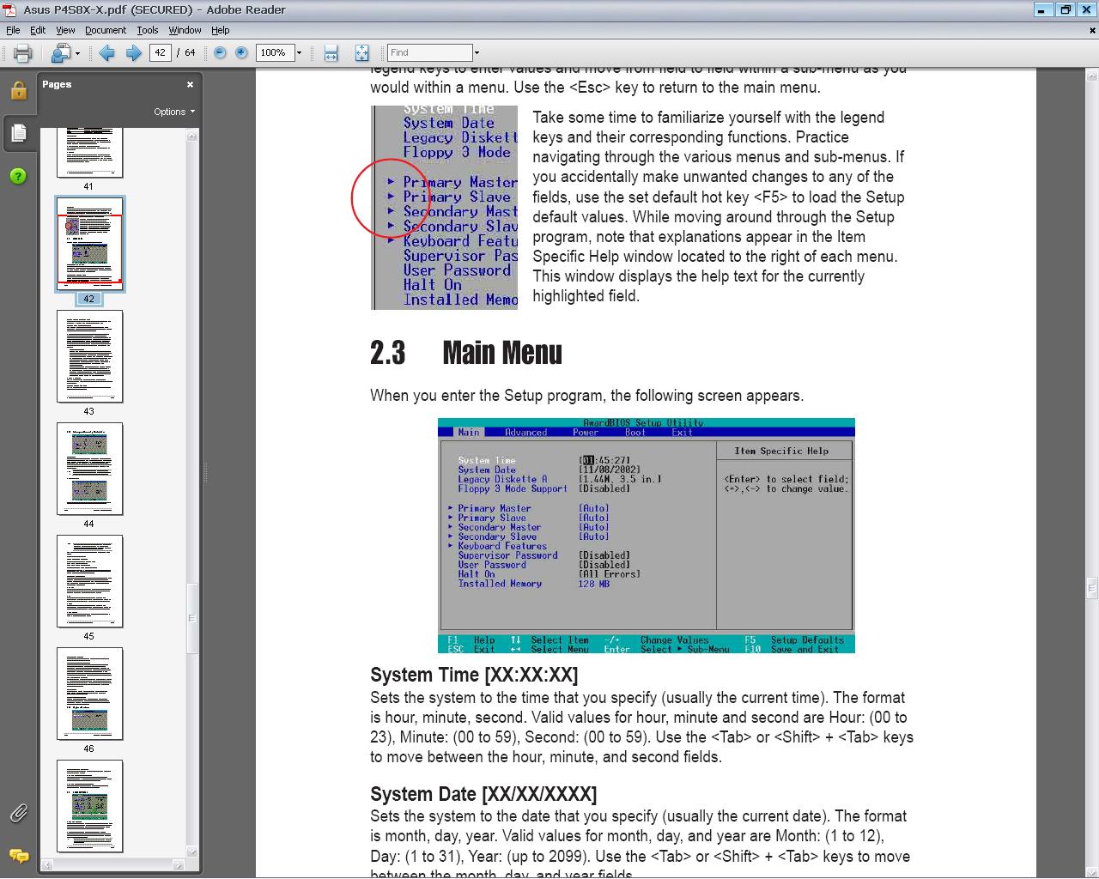Open the View menu
The height and width of the screenshot is (879, 1099).
tap(65, 30)
